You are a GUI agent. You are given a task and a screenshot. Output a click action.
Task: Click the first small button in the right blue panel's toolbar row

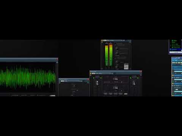pyautogui.click(x=174, y=63)
